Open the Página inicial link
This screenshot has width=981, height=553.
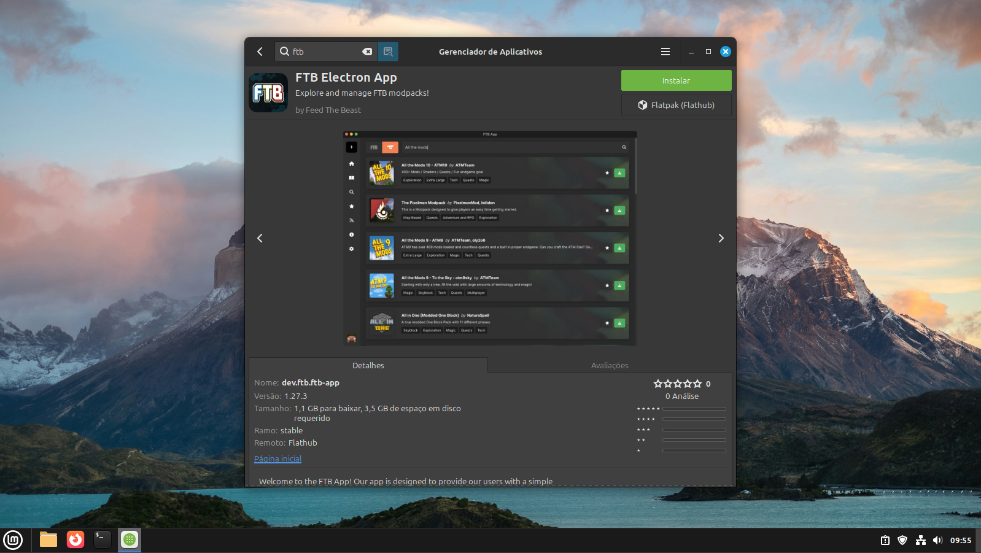(x=277, y=458)
